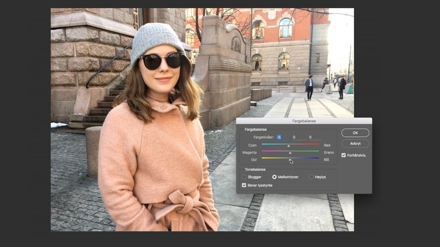Click the Magenta–Grønn slider handle

coord(290,153)
